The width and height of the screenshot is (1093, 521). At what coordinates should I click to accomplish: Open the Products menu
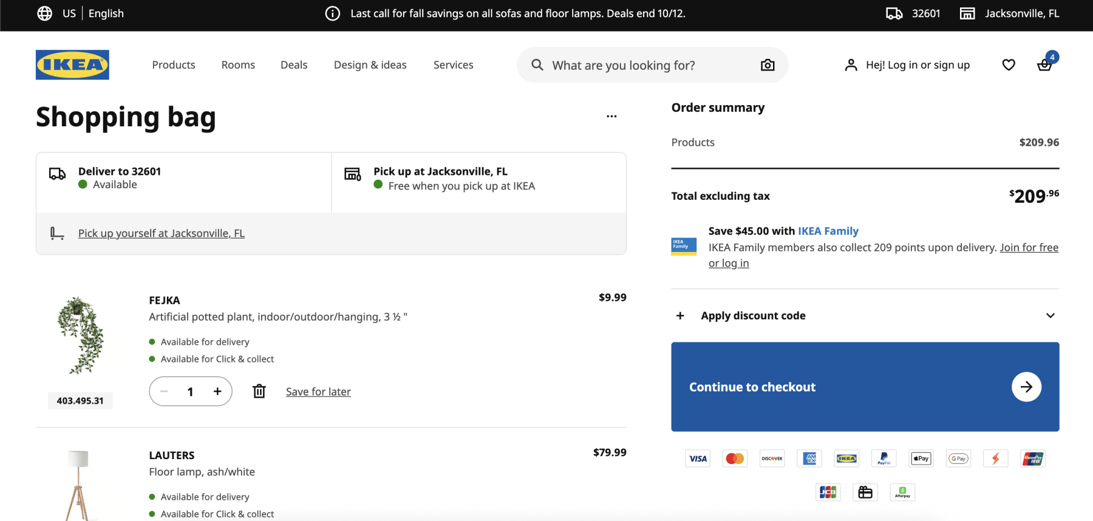[x=174, y=65]
